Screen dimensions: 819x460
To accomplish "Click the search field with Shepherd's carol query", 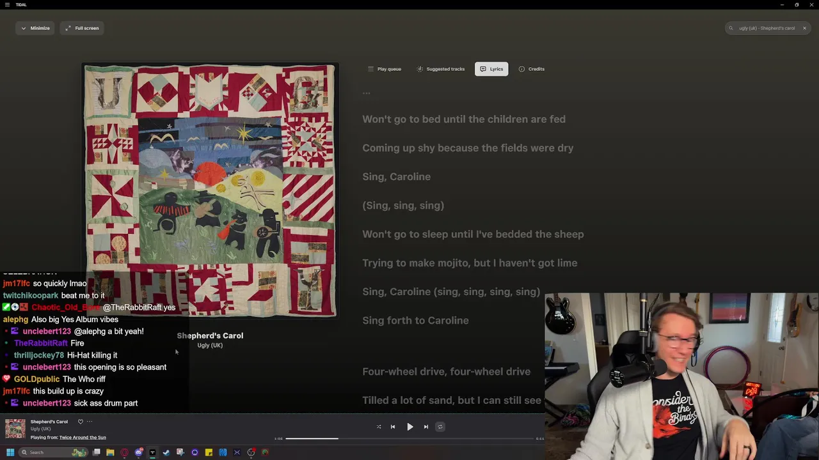I will (767, 28).
